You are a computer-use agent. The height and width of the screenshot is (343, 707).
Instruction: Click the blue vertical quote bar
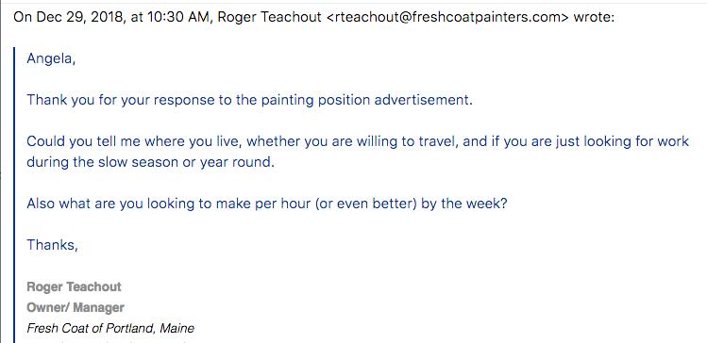(14, 195)
